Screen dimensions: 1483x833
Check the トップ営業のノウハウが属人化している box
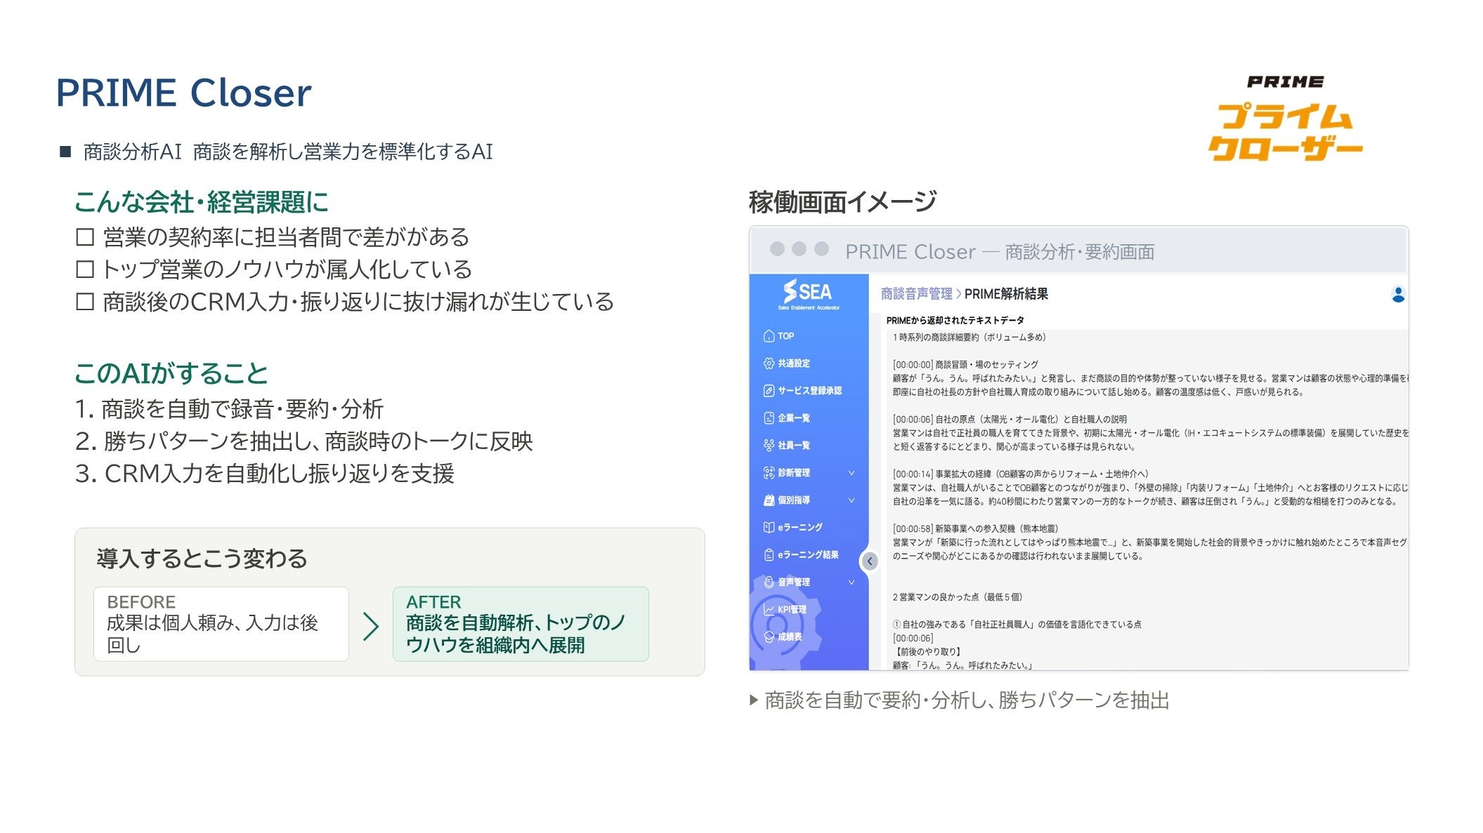[x=85, y=269]
